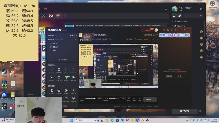Screen dimensions: 219x123
Task: Click the 连接中 stream button
Action: 150,99
